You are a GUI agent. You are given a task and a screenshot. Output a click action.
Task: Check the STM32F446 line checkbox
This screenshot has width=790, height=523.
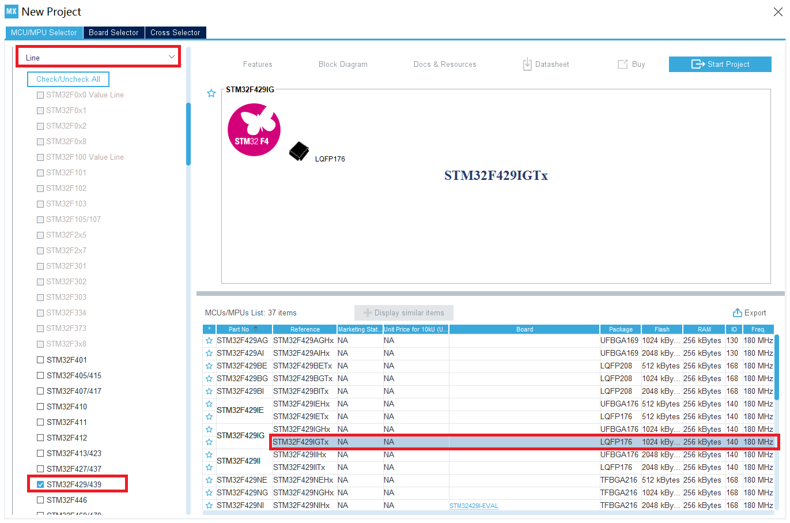pyautogui.click(x=40, y=500)
